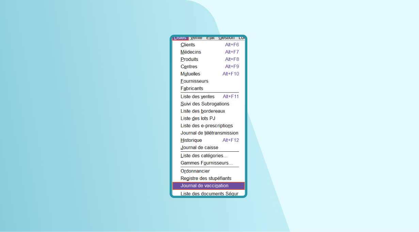This screenshot has width=419, height=232.
Task: Click the highlighted Journal de vaccination entry
Action: point(204,186)
